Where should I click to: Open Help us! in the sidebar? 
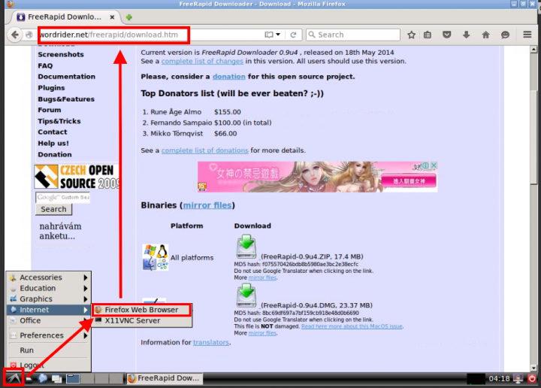tap(53, 144)
